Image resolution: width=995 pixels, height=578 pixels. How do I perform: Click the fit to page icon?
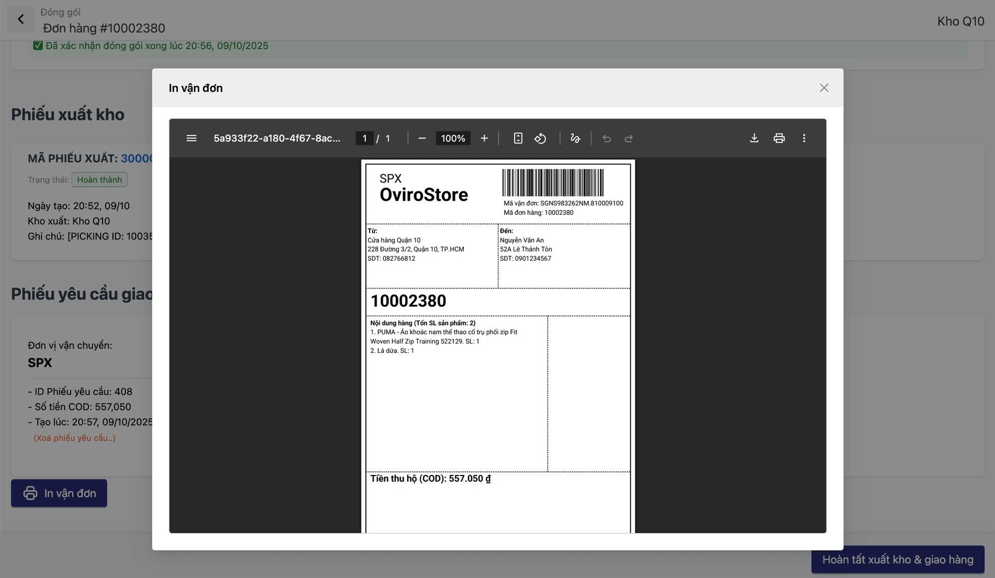click(x=518, y=138)
